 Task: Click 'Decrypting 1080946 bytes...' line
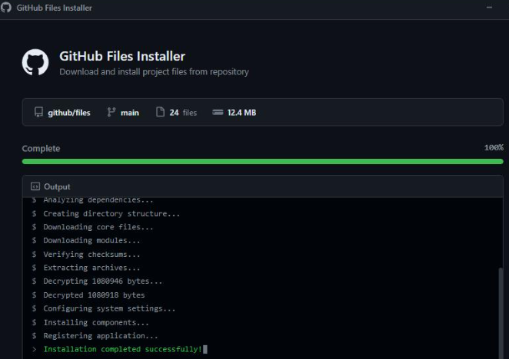pyautogui.click(x=102, y=282)
